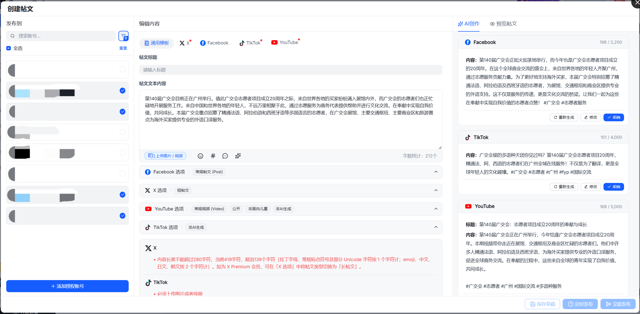The height and width of the screenshot is (314, 640).
Task: Click the X icon in the X 选项 row
Action: click(147, 190)
